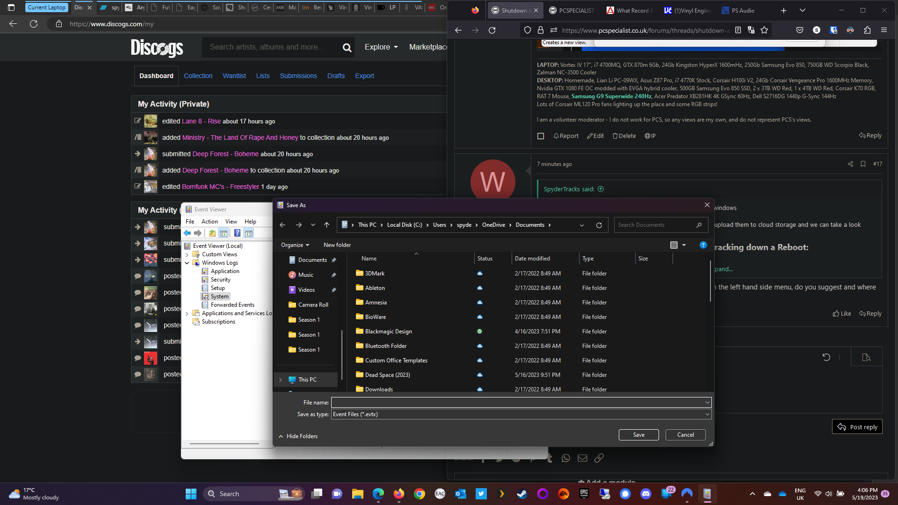898x505 pixels.
Task: Switch to the Discogs Collection tab
Action: click(x=198, y=76)
